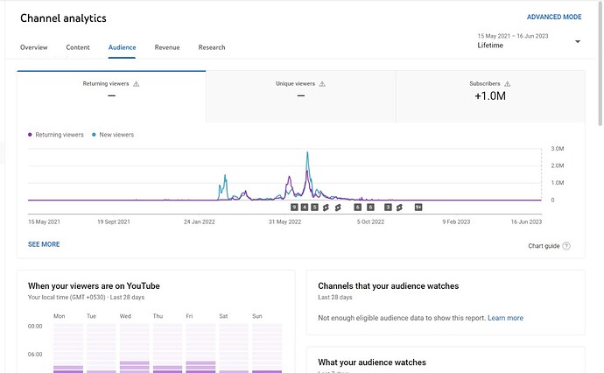Click the 9+ video marker on chart
The width and height of the screenshot is (604, 373).
(x=418, y=208)
